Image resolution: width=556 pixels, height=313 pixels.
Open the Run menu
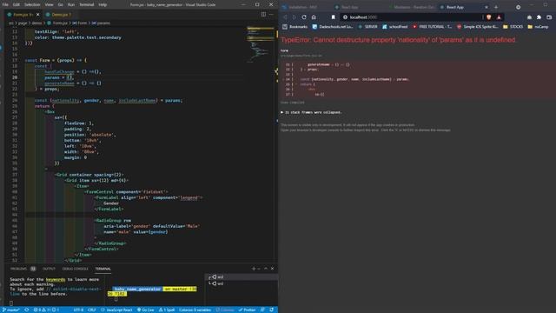pos(71,4)
